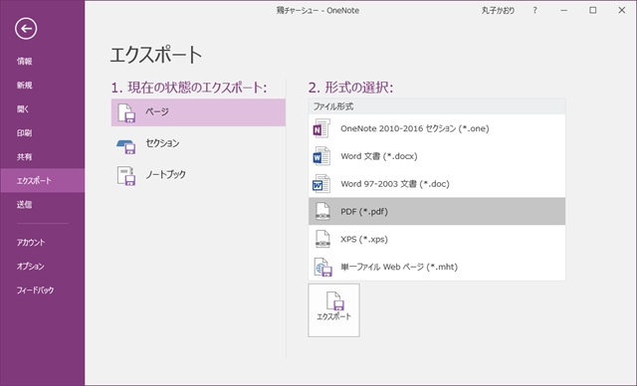Choose セクション as the export scope
The height and width of the screenshot is (386, 637).
198,143
